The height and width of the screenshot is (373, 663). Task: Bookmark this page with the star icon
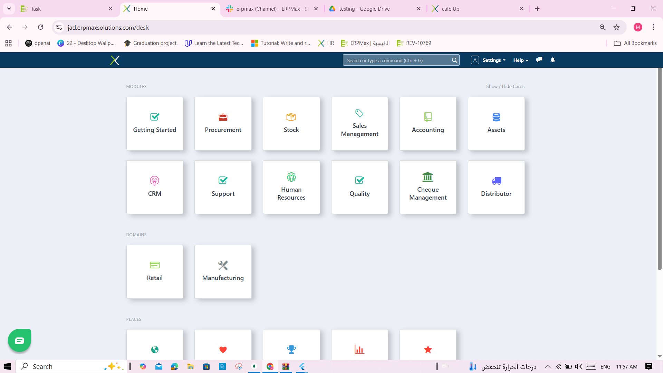(x=616, y=27)
